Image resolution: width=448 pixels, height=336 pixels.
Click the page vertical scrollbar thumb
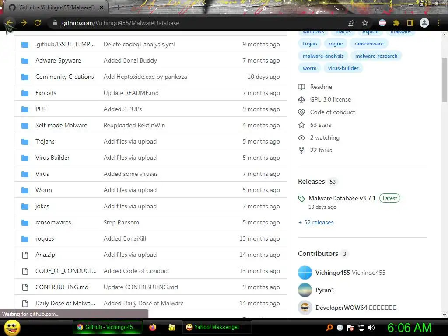click(444, 80)
